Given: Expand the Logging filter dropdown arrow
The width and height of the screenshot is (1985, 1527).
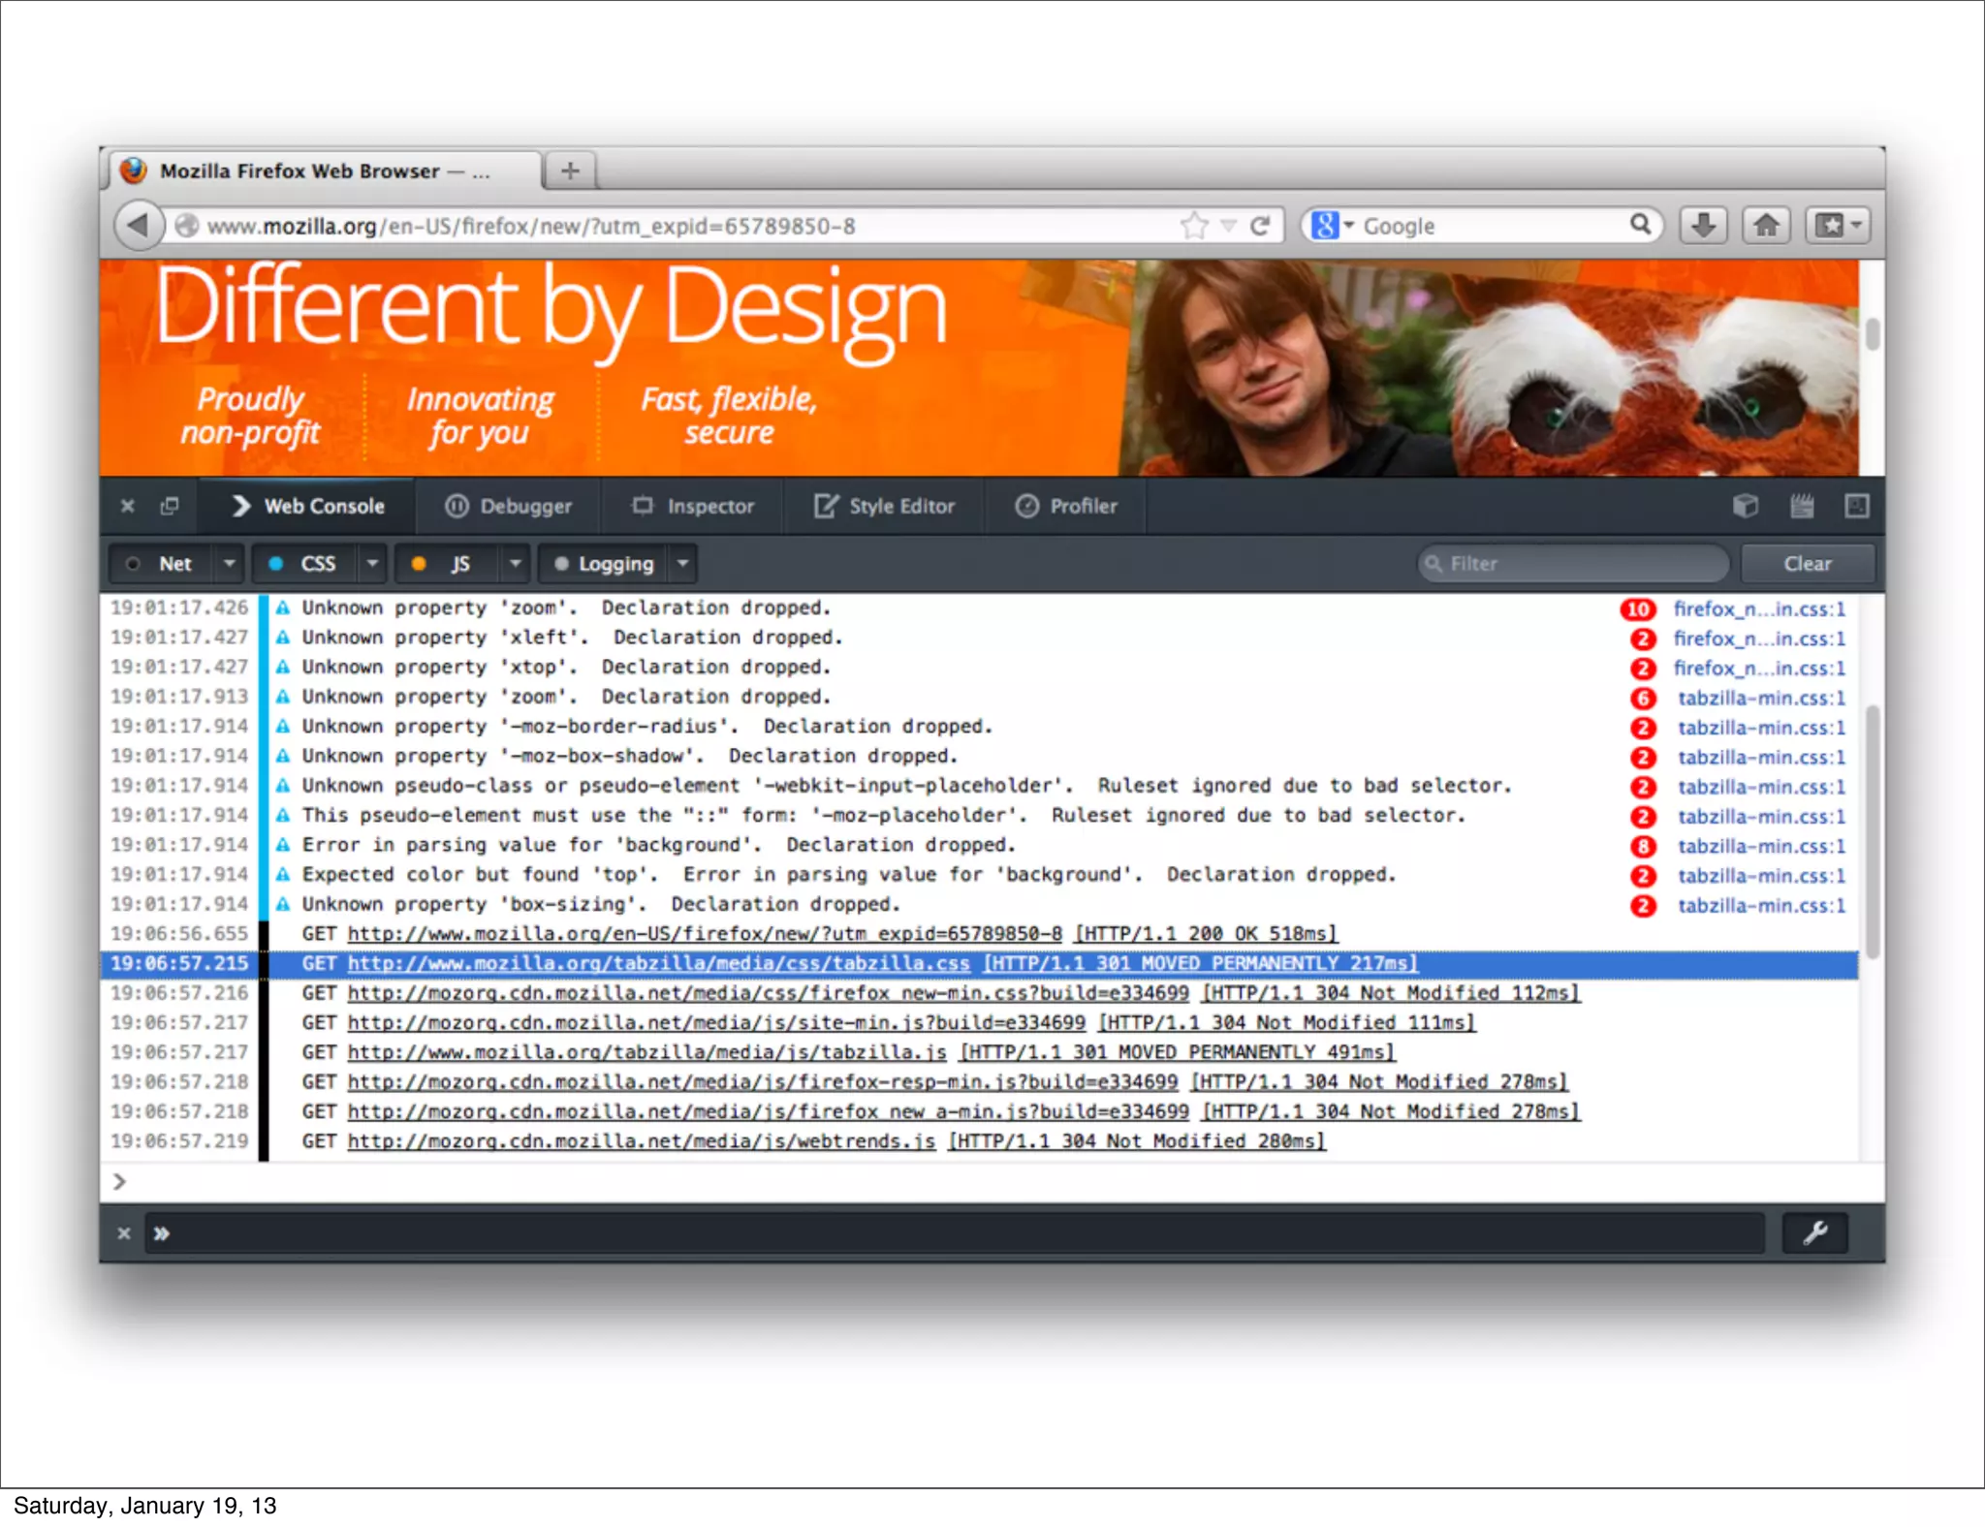Looking at the screenshot, I should 683,563.
